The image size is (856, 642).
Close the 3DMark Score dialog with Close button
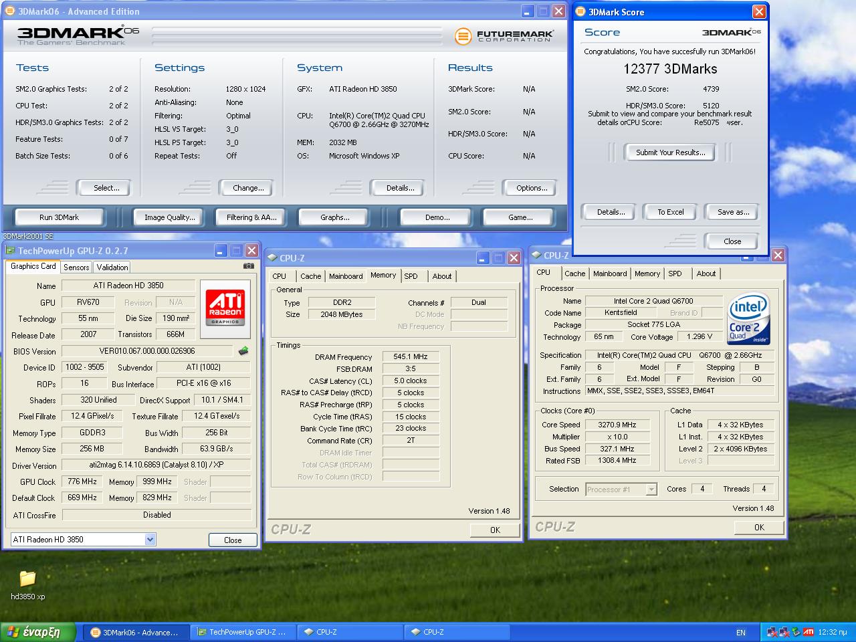732,241
